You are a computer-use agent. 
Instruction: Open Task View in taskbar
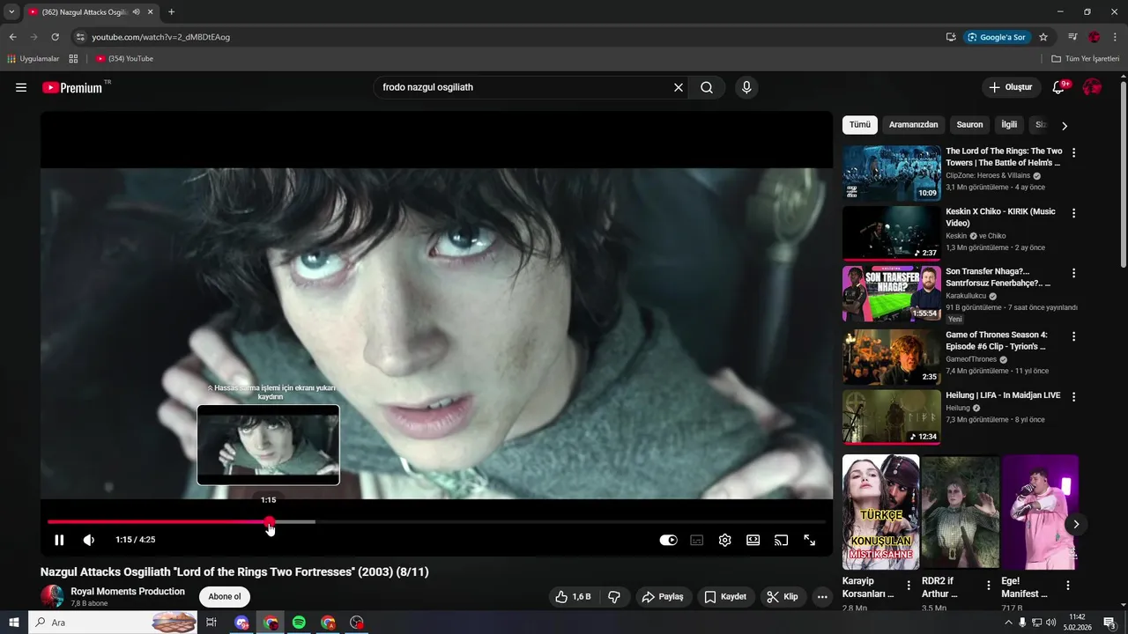[x=211, y=623]
